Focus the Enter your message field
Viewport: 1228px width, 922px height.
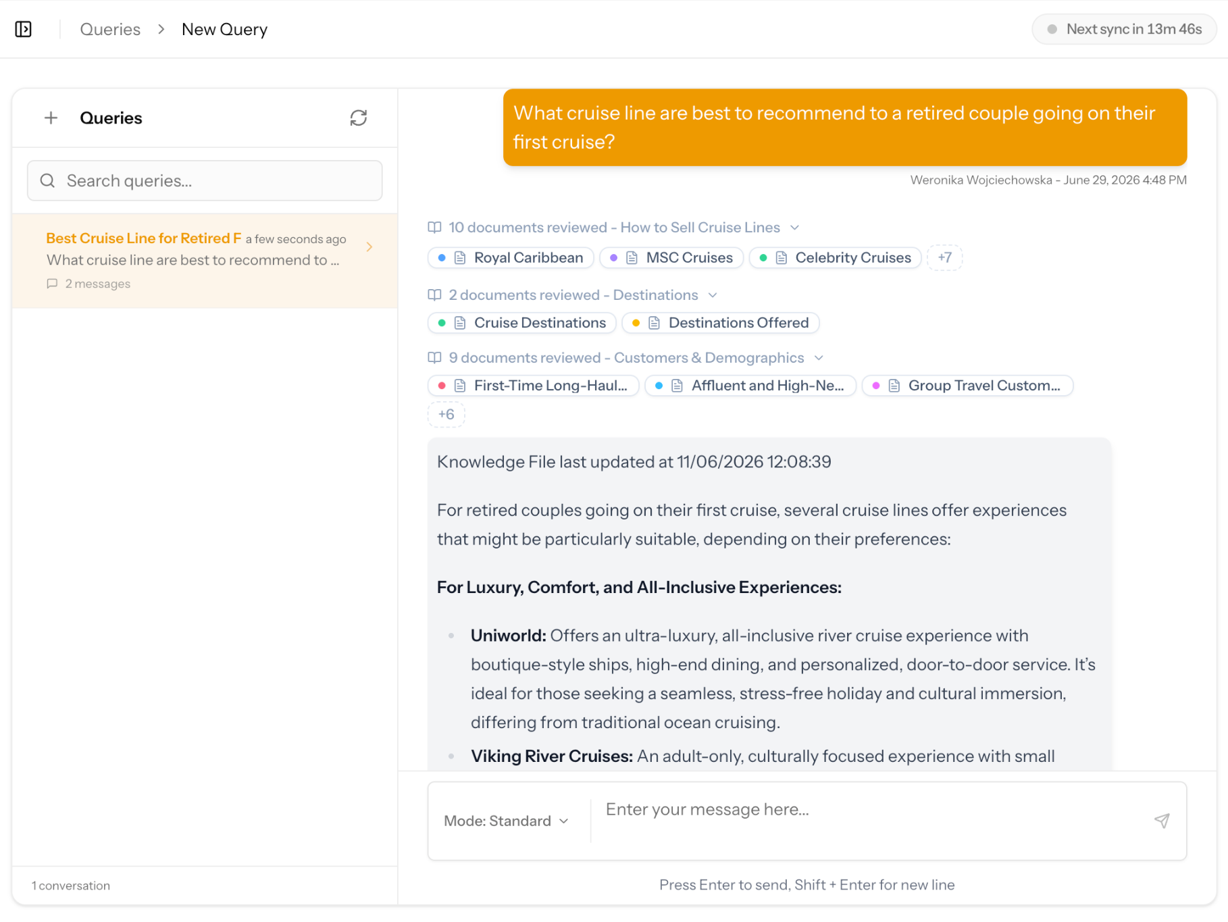[871, 821]
